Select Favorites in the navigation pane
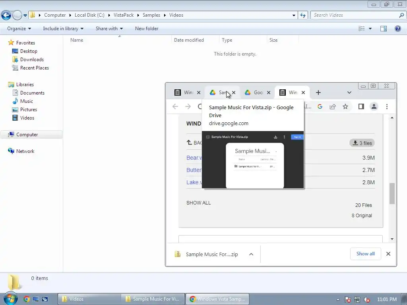 pyautogui.click(x=25, y=43)
